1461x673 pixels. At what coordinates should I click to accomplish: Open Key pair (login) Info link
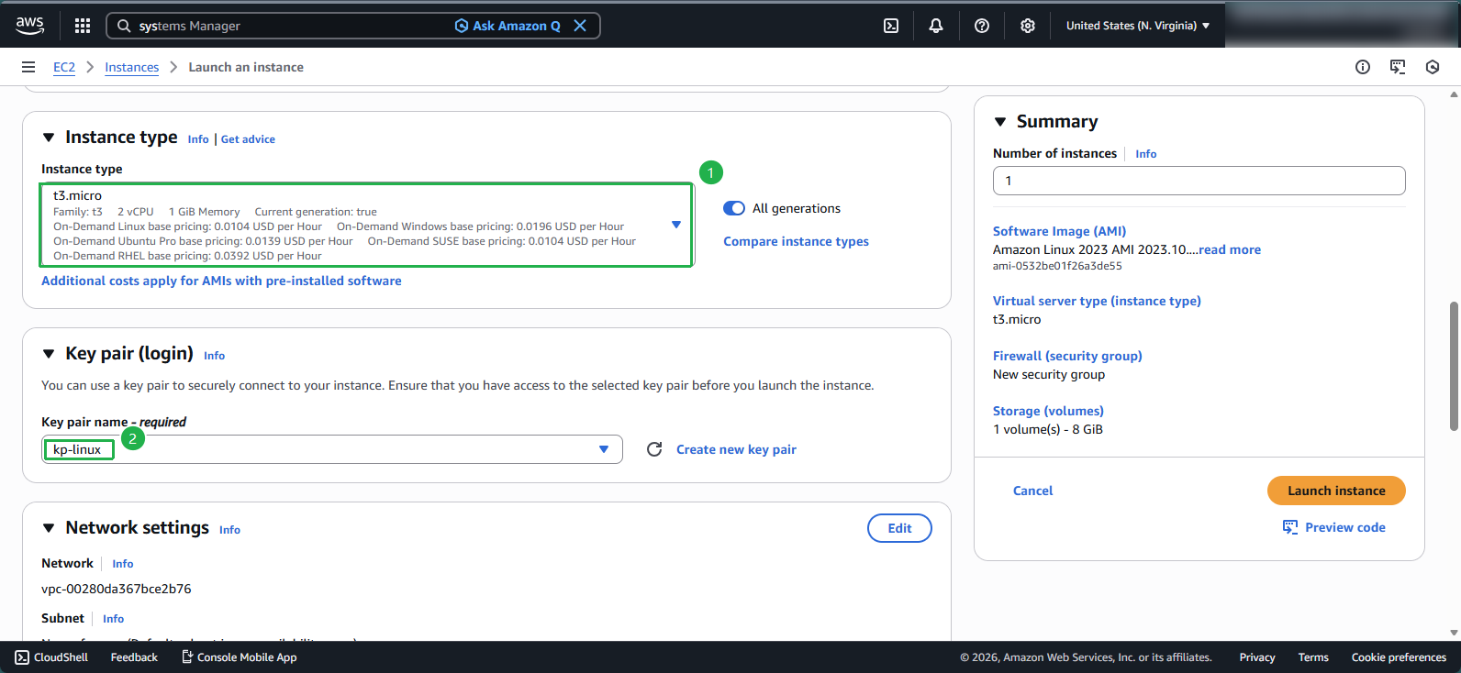coord(214,356)
